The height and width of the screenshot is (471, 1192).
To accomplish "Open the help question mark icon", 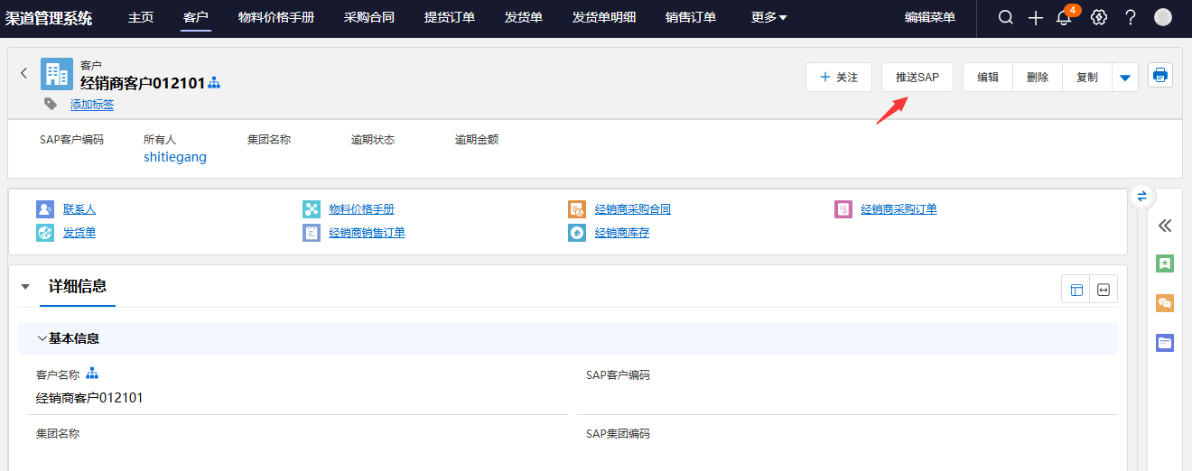I will point(1130,18).
